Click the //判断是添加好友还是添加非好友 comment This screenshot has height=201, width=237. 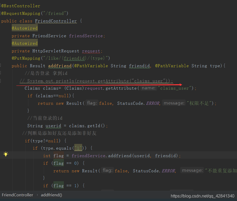pos(59,133)
